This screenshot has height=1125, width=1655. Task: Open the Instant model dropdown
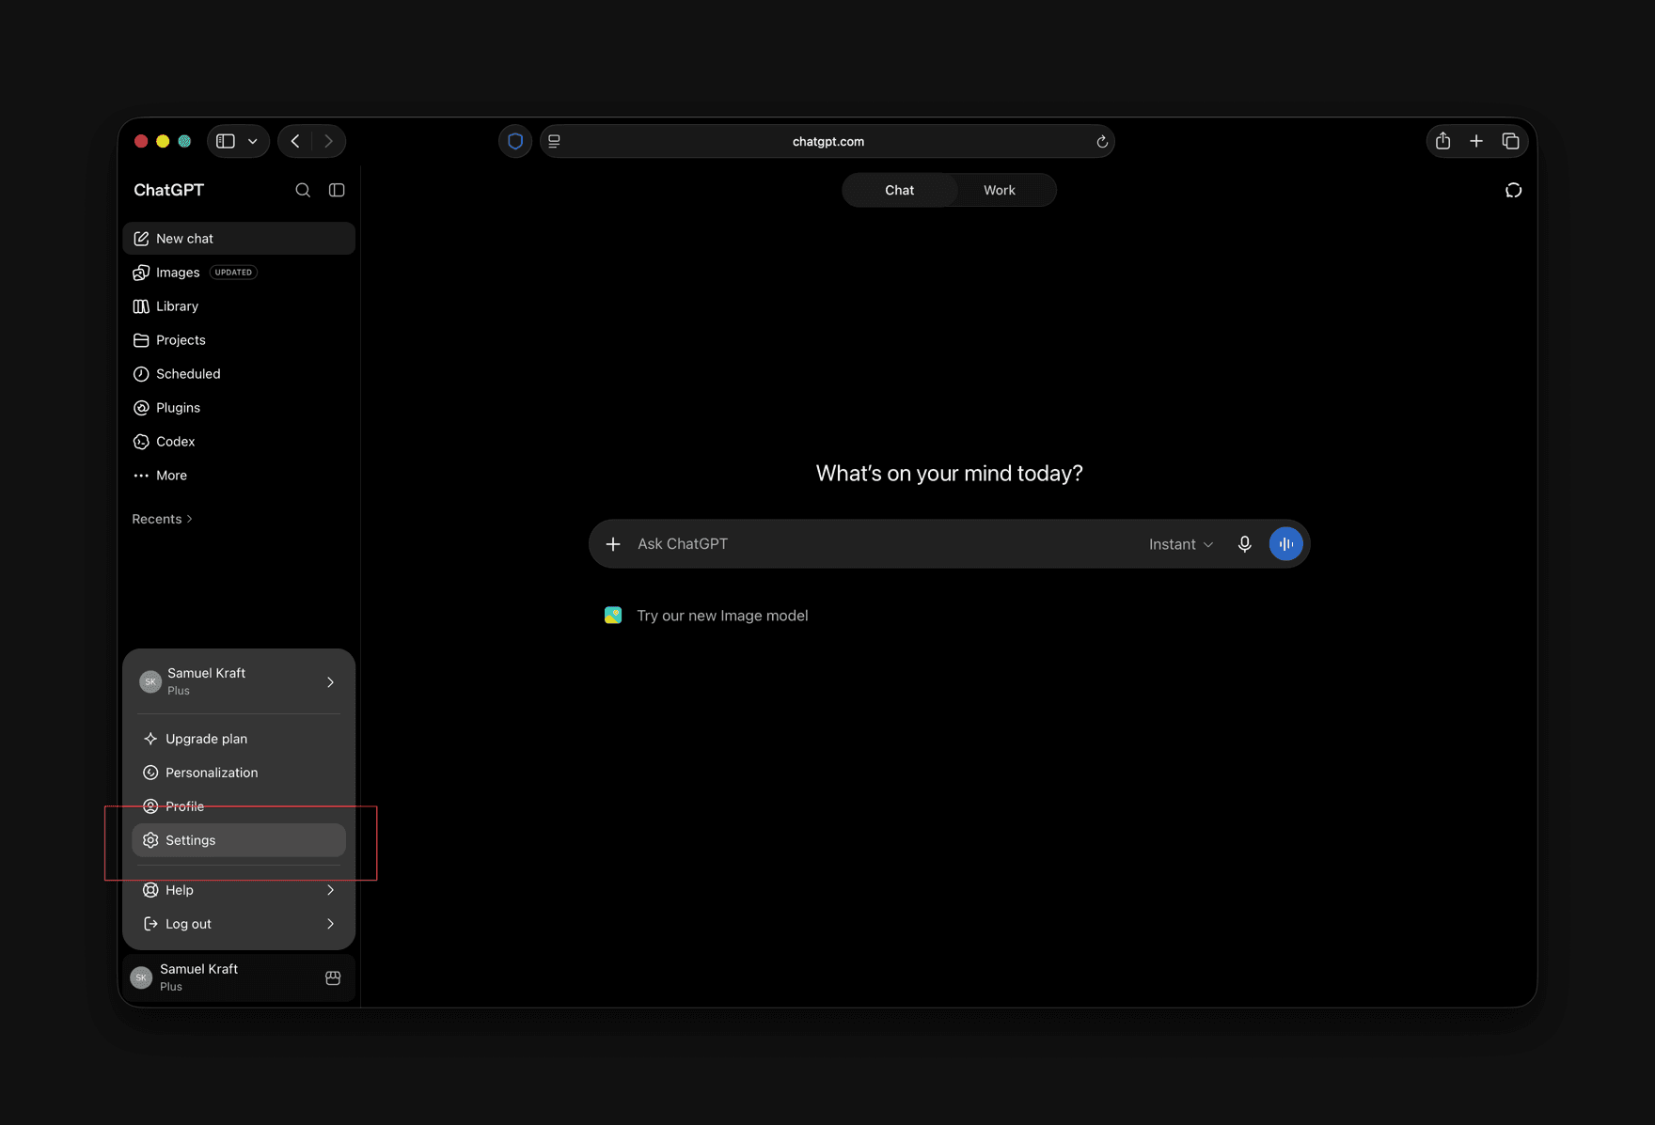pyautogui.click(x=1181, y=544)
